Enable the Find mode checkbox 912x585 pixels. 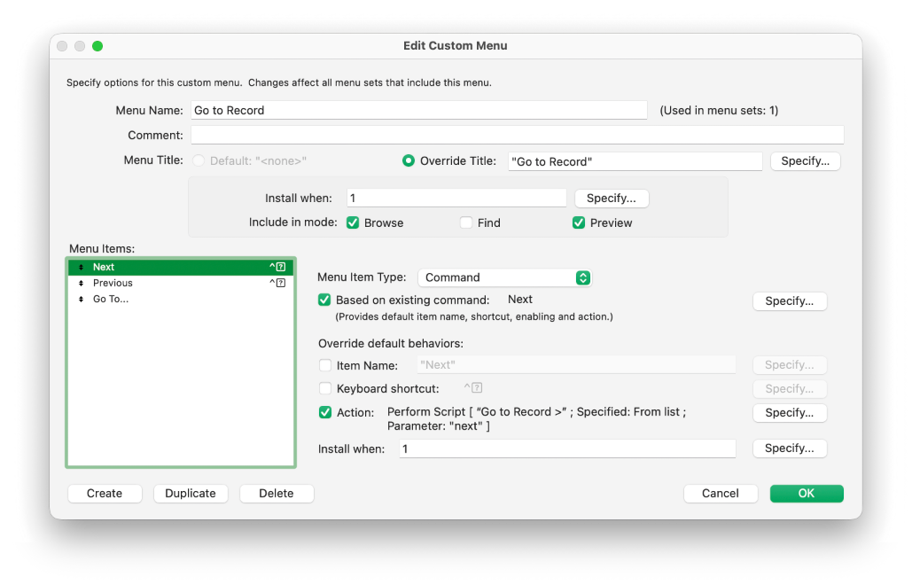point(467,222)
